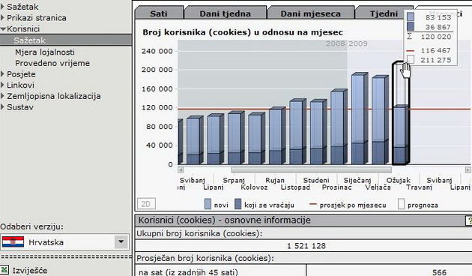Image resolution: width=472 pixels, height=276 pixels.
Task: Open Mjera lojalnosti report
Action: pyautogui.click(x=45, y=52)
